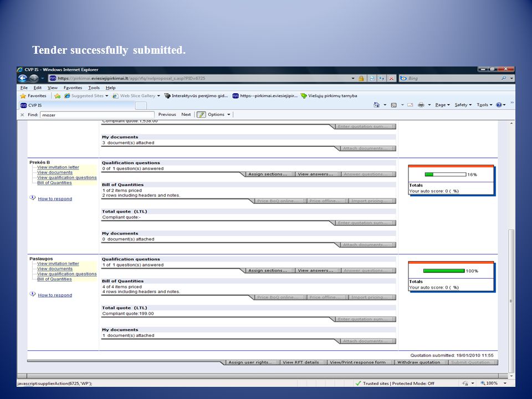This screenshot has height=399, width=532.
Task: Click the Print icon in the command bar
Action: coord(421,105)
